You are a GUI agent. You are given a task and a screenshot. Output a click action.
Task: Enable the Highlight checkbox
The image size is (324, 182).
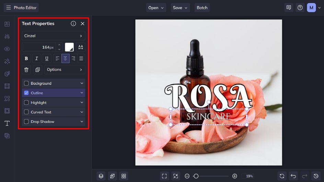(26, 102)
